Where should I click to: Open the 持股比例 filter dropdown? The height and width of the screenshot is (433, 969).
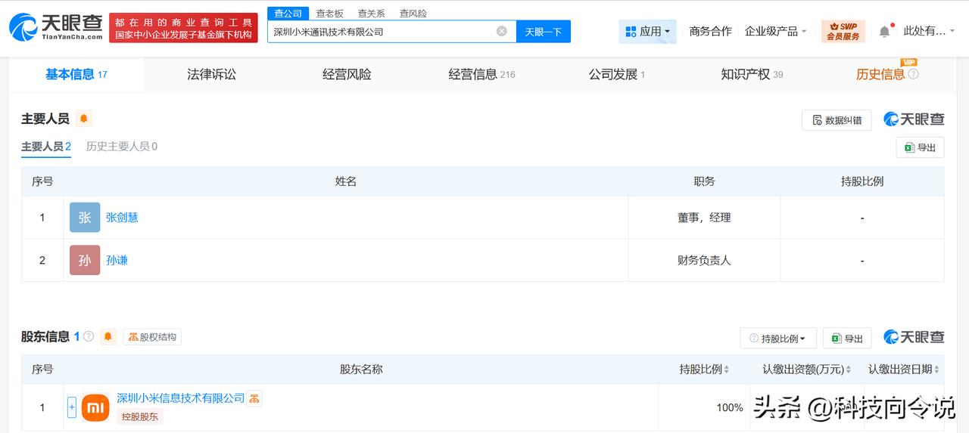point(777,338)
